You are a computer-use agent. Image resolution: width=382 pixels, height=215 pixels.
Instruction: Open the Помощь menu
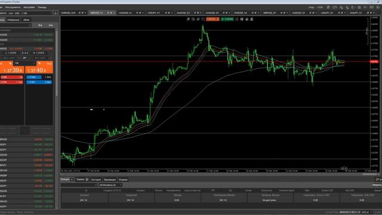click(x=42, y=7)
